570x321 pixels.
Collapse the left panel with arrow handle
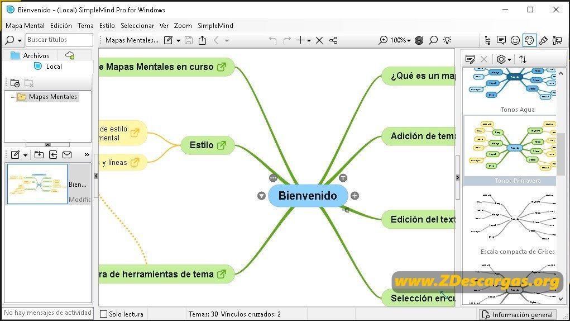tap(96, 176)
